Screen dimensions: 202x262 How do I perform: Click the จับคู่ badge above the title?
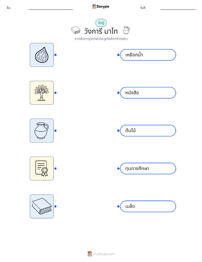pyautogui.click(x=101, y=23)
